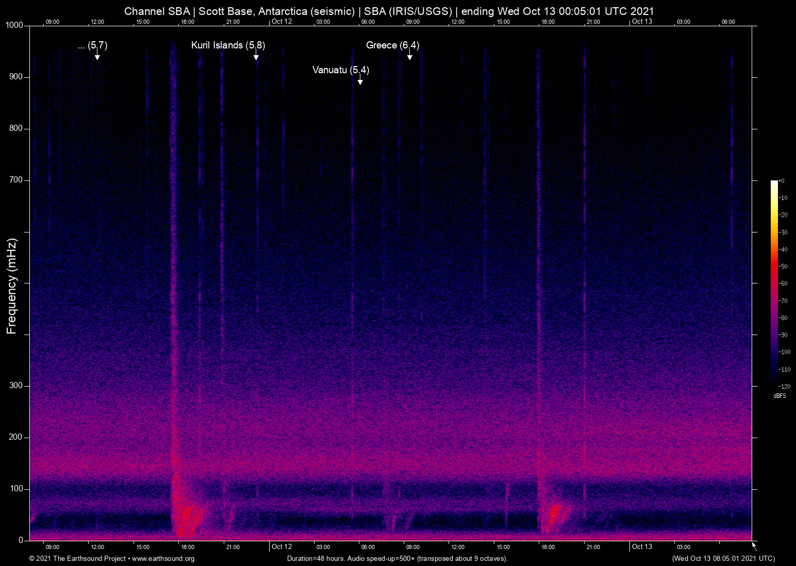Click the dBFS label under the color scale
The height and width of the screenshot is (566, 796).
[780, 396]
